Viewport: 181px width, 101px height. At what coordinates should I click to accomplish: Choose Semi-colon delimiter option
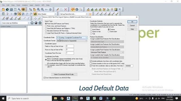pyautogui.click(x=109, y=31)
